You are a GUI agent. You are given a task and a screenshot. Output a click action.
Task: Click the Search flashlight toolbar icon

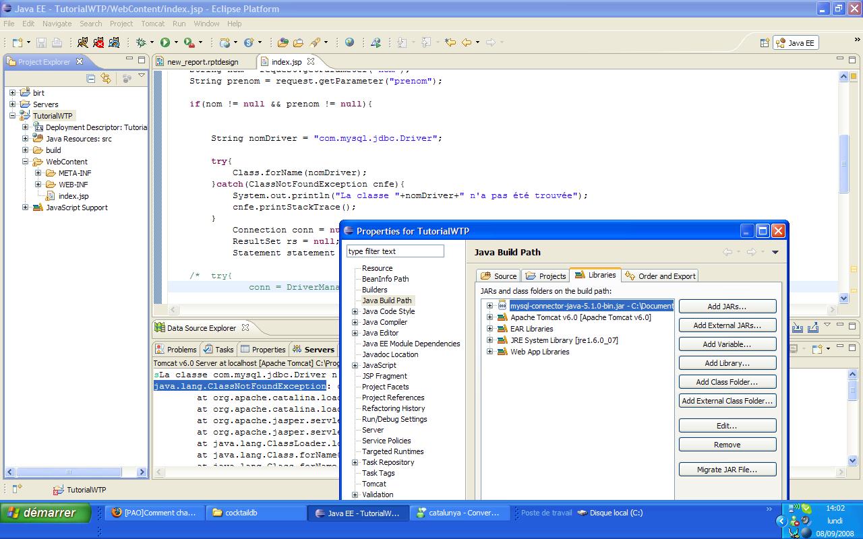tap(315, 42)
